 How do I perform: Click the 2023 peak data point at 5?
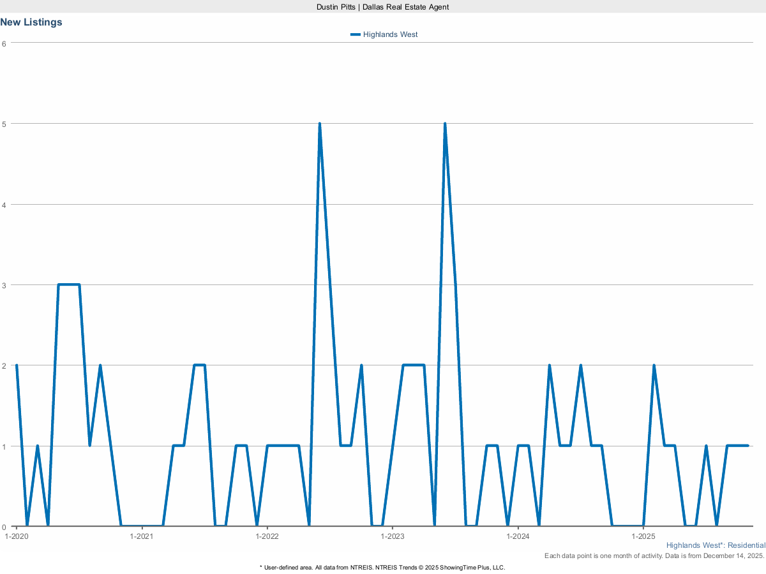444,124
